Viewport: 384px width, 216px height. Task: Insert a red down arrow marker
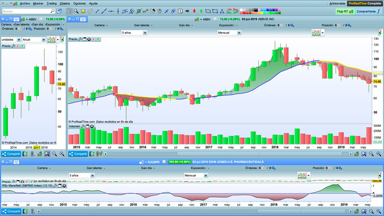(x=194, y=11)
